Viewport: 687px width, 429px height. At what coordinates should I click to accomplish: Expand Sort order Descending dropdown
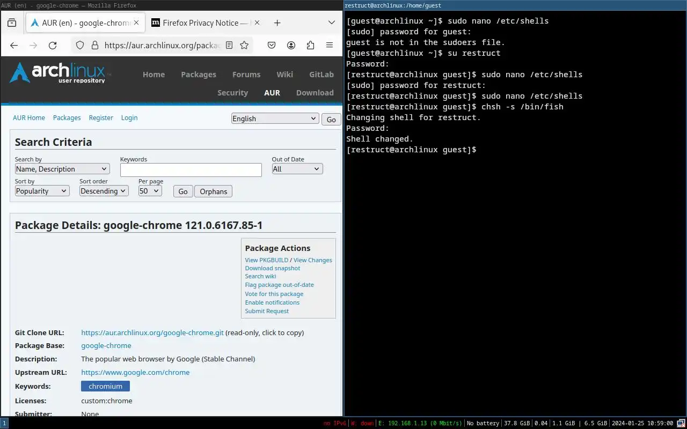[x=104, y=191]
